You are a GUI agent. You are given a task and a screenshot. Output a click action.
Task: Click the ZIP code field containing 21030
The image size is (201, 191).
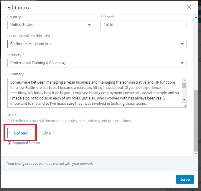(x=144, y=25)
